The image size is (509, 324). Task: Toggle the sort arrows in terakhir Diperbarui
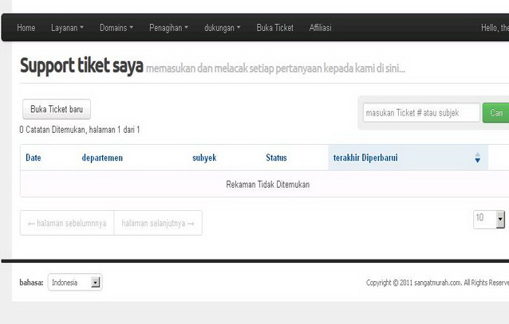478,158
